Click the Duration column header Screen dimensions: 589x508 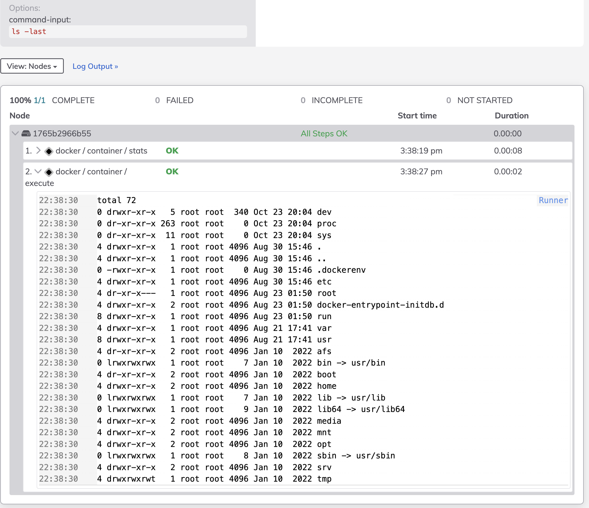512,116
